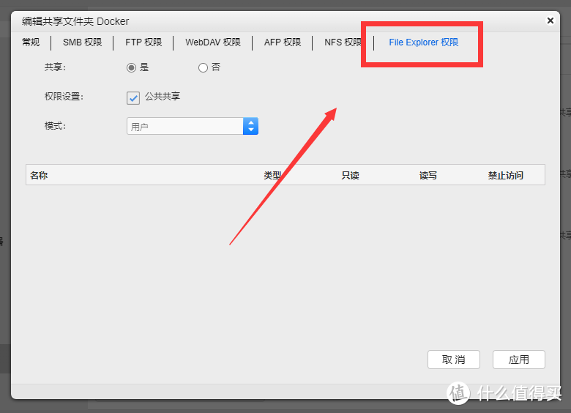Open the AFP 权限 tab
Viewport: 571px width, 413px height.
(283, 42)
